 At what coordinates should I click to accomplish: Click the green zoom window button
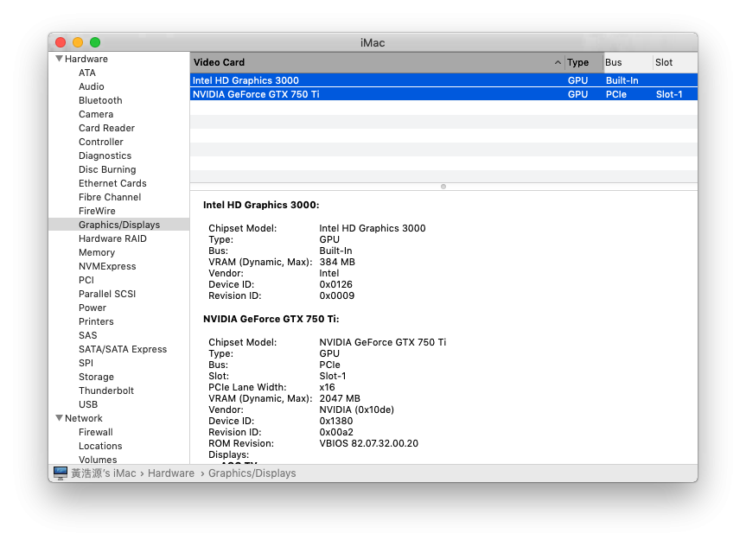pos(95,42)
